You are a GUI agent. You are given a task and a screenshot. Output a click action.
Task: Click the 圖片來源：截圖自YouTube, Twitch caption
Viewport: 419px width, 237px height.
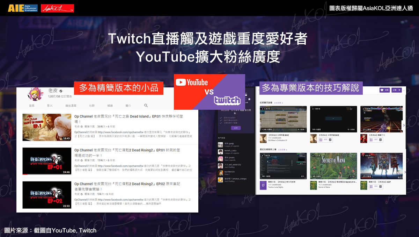pos(50,230)
